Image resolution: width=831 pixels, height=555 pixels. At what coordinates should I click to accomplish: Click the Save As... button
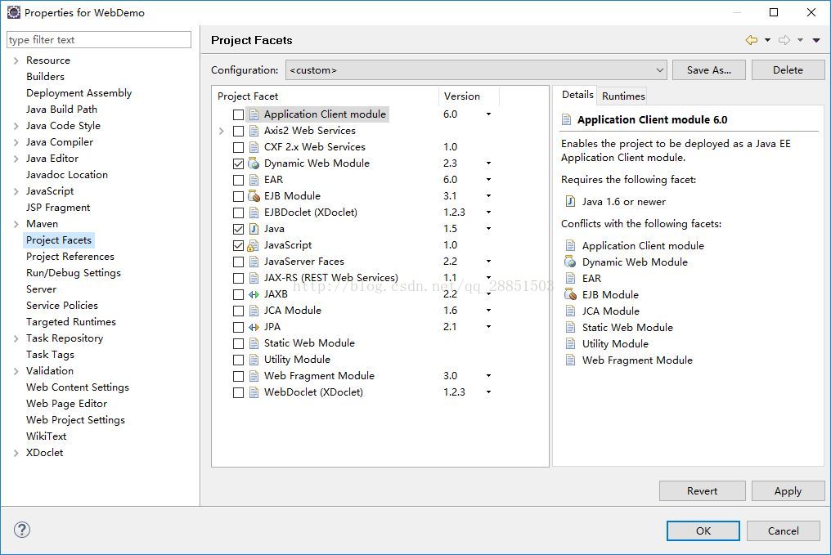[x=708, y=70]
